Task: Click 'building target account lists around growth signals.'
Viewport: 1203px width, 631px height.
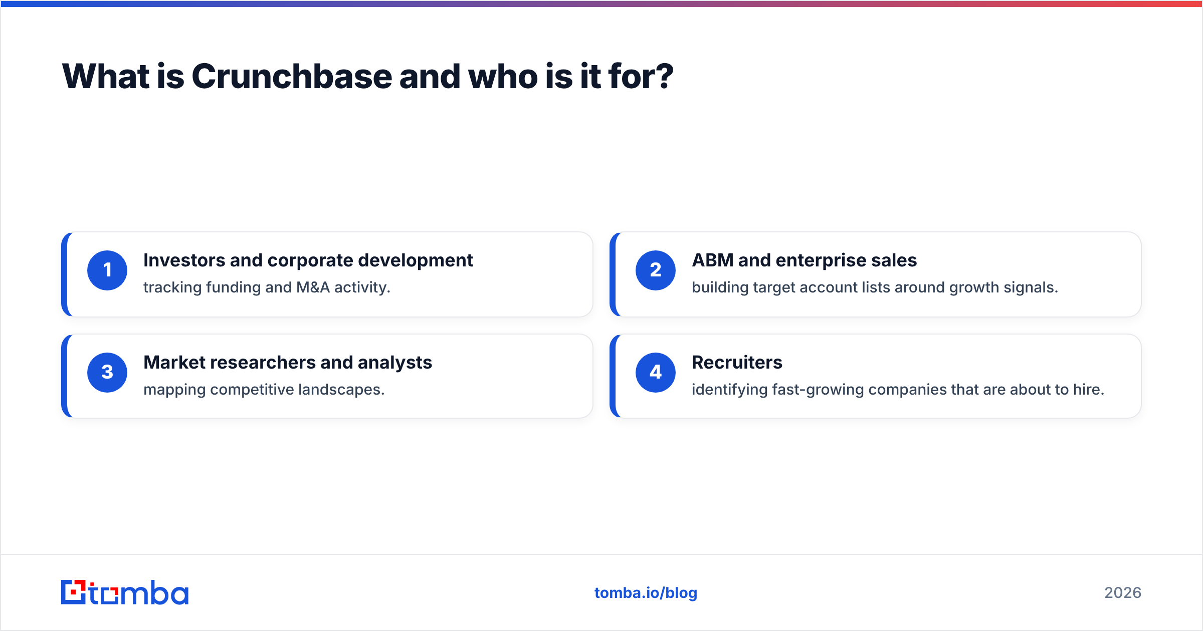Action: 875,287
